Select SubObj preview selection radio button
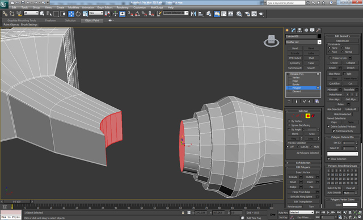The width and height of the screenshot is (363, 220). point(298,147)
